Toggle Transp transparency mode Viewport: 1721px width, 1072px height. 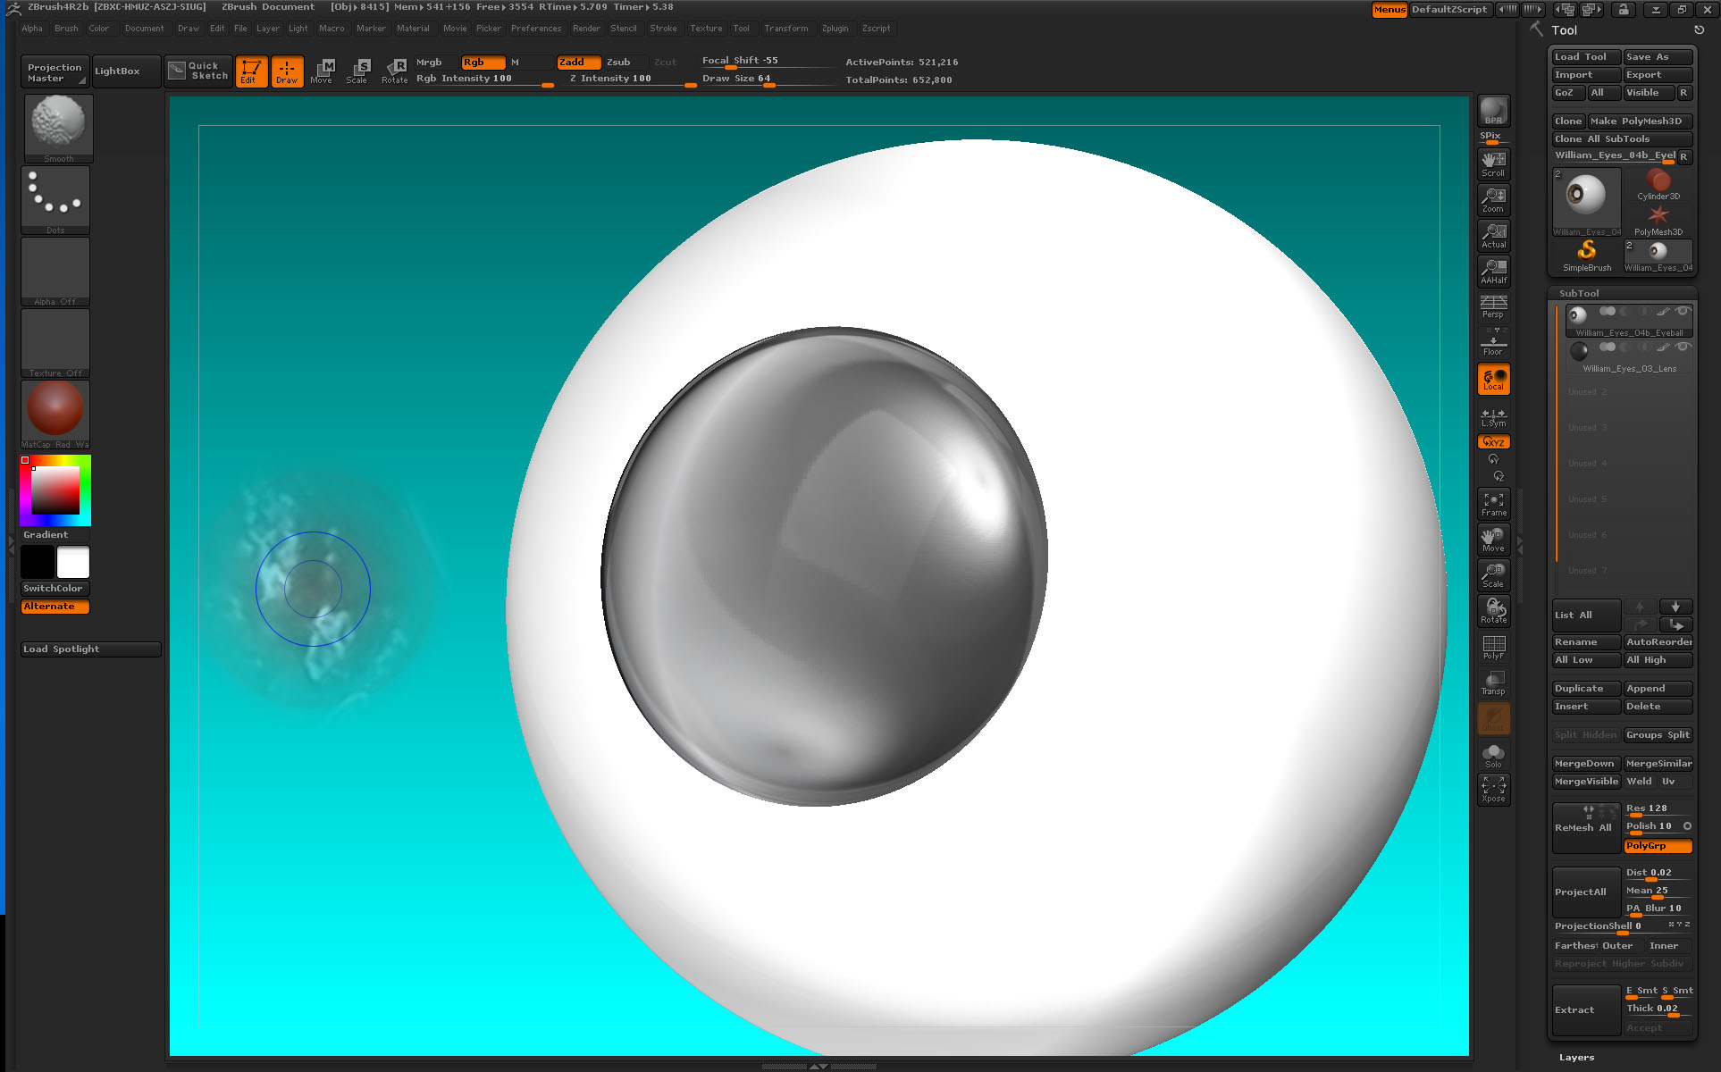[x=1492, y=682]
